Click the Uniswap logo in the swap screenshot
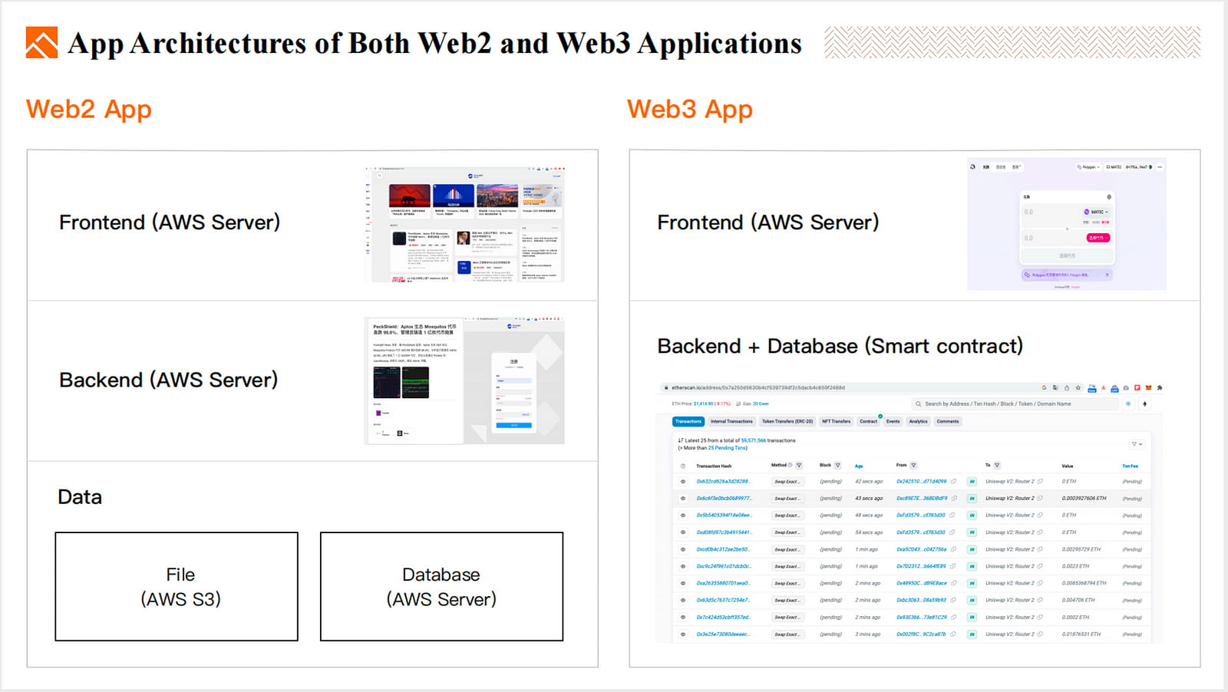This screenshot has width=1228, height=692. pos(973,166)
